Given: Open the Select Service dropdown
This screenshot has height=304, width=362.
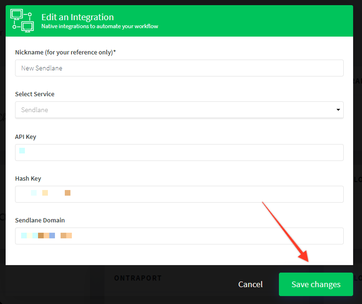Looking at the screenshot, I should tap(179, 110).
